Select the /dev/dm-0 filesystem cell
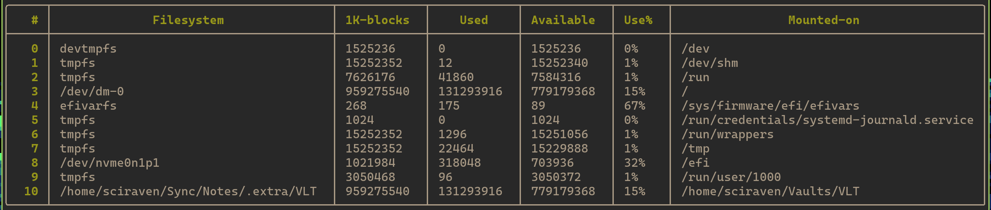The height and width of the screenshot is (210, 991). [92, 91]
